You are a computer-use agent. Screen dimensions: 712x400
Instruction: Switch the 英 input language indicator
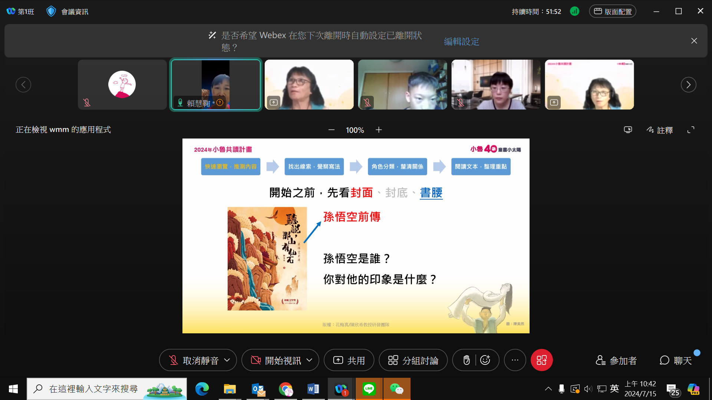click(x=614, y=389)
